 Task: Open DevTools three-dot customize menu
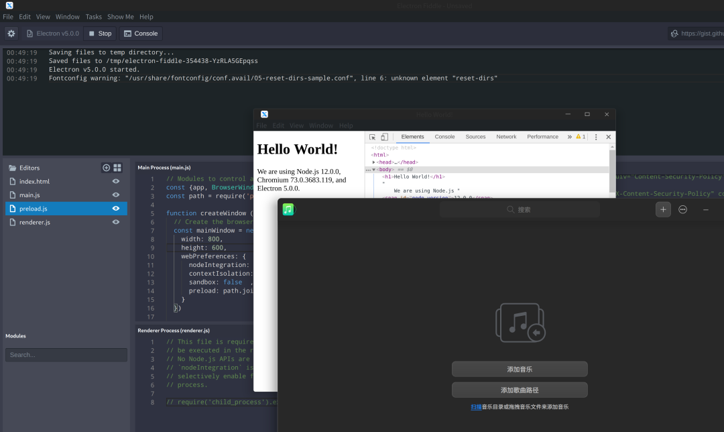click(596, 138)
